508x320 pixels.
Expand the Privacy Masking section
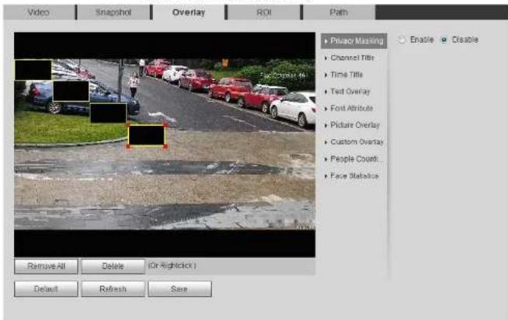coord(353,41)
